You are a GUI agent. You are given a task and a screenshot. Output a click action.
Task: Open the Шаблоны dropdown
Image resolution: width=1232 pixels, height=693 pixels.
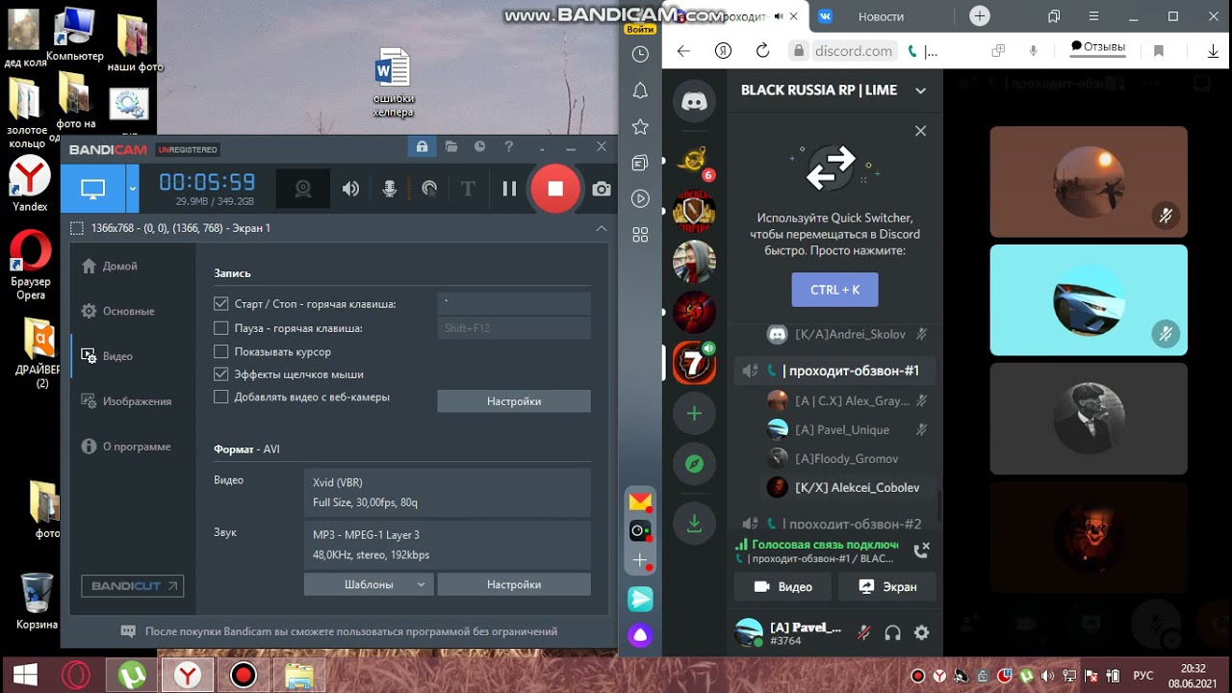click(369, 584)
